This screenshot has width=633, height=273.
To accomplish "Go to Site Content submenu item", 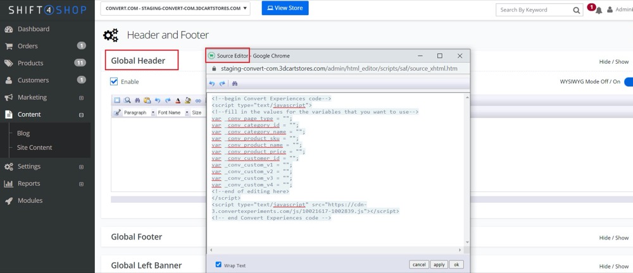I will (x=35, y=147).
